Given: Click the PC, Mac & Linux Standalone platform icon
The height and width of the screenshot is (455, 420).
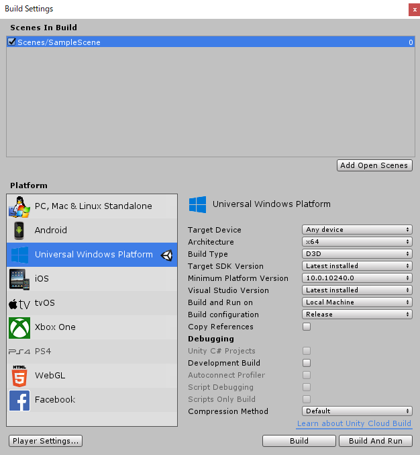Looking at the screenshot, I should (x=19, y=206).
